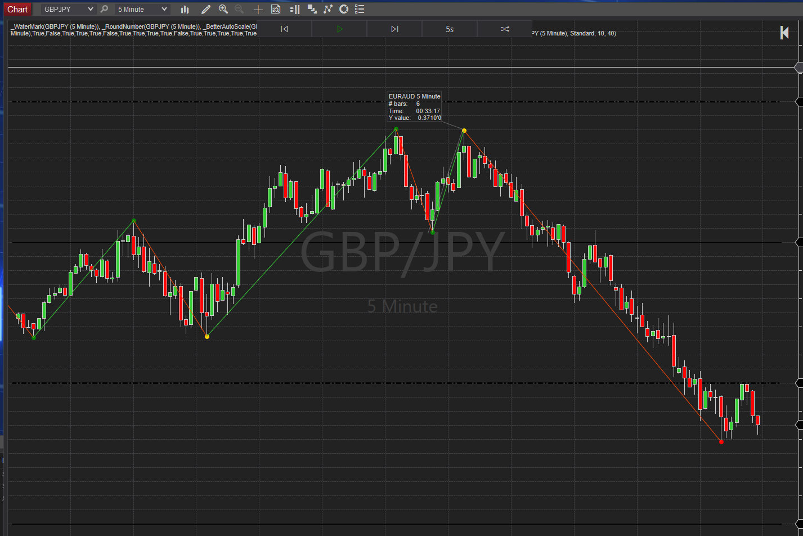Select the pencil drawing tools icon
The height and width of the screenshot is (536, 803).
click(206, 9)
